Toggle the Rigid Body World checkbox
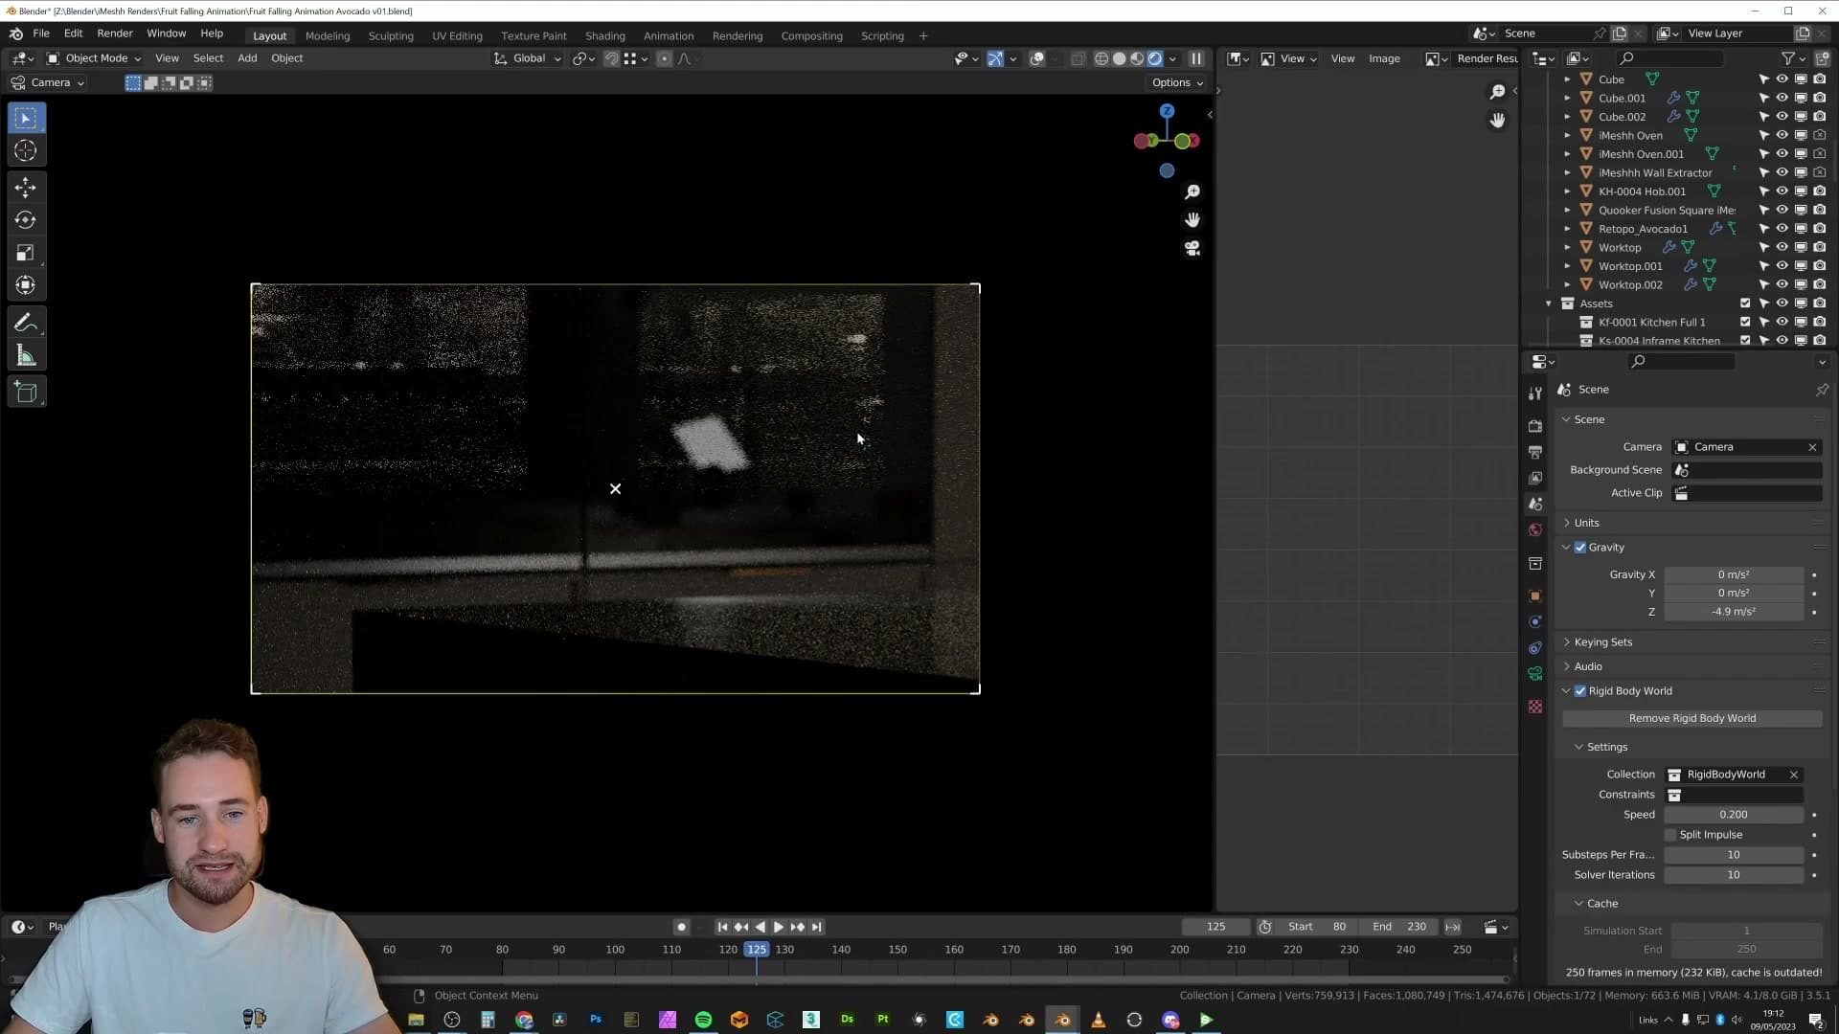 pyautogui.click(x=1580, y=691)
